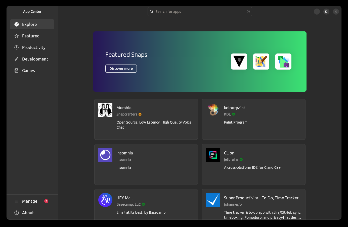The image size is (348, 227).
Task: Open Manage to see pending updates
Action: pyautogui.click(x=30, y=201)
